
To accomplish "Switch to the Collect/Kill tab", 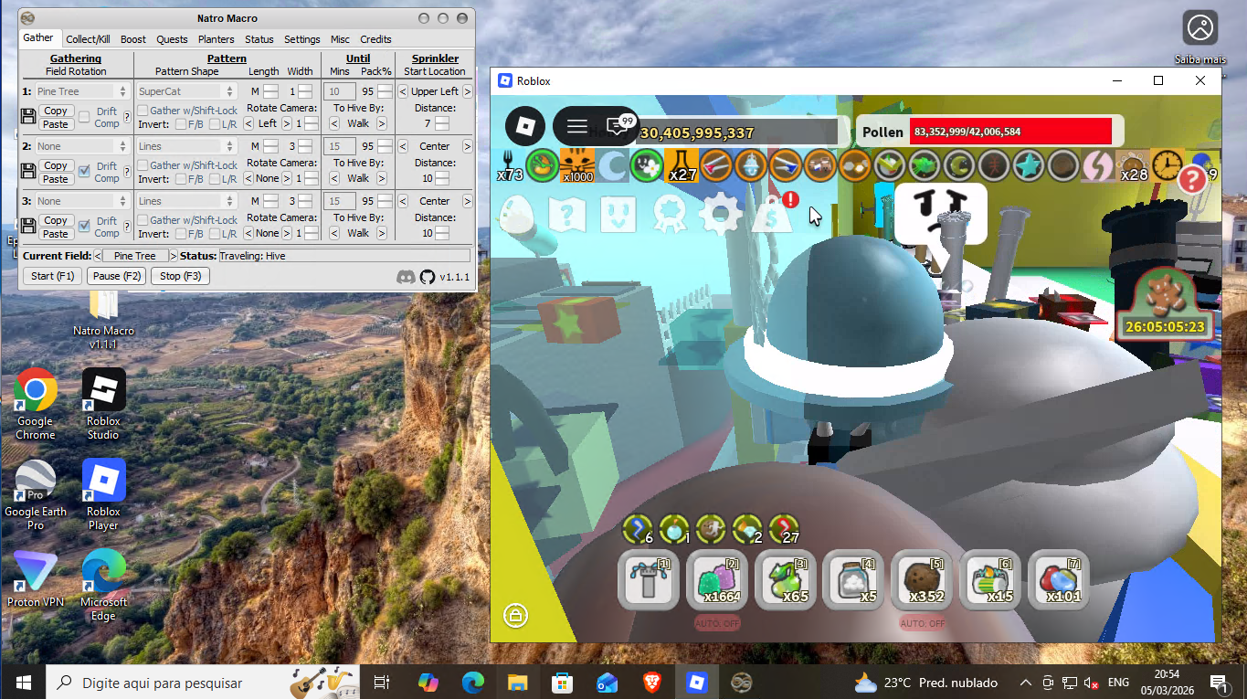I will point(88,39).
